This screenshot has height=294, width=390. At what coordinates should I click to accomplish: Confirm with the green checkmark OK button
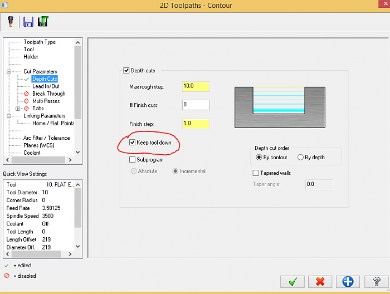292,282
